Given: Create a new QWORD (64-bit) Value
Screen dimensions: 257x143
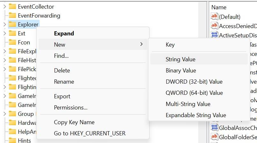Looking at the screenshot, I should pyautogui.click(x=199, y=93).
